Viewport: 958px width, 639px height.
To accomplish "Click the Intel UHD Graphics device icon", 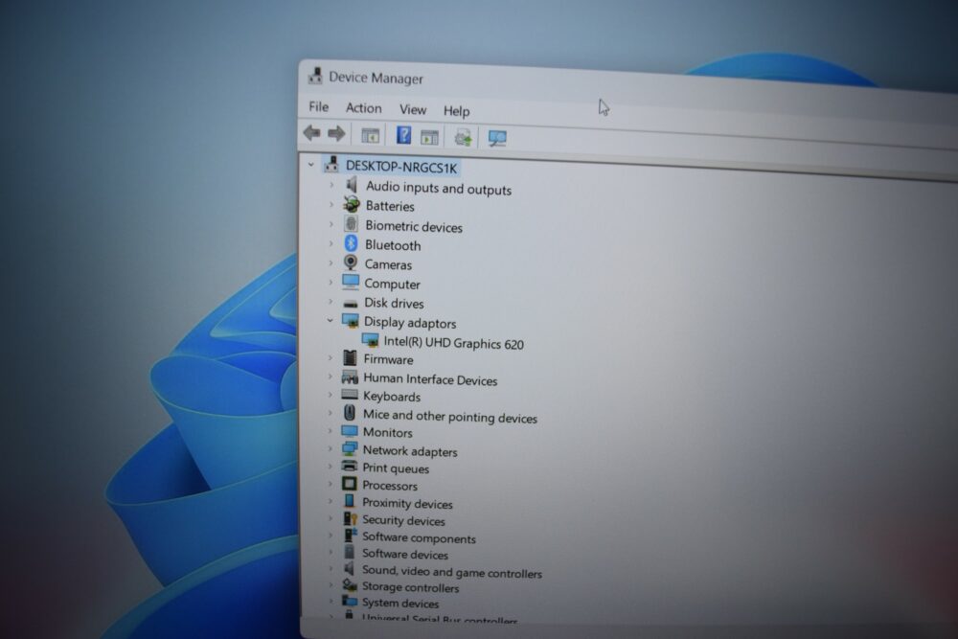I will (x=370, y=341).
